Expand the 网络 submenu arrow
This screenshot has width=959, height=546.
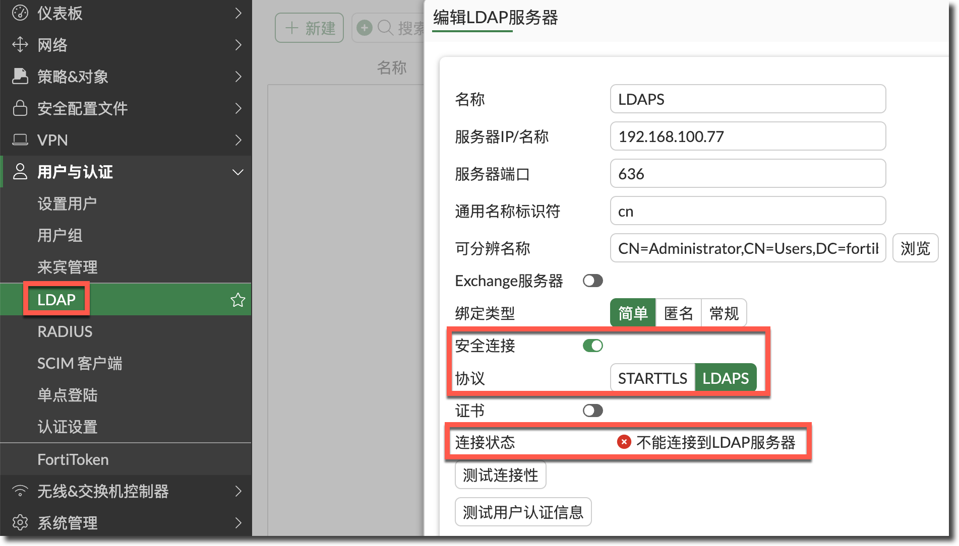[238, 45]
